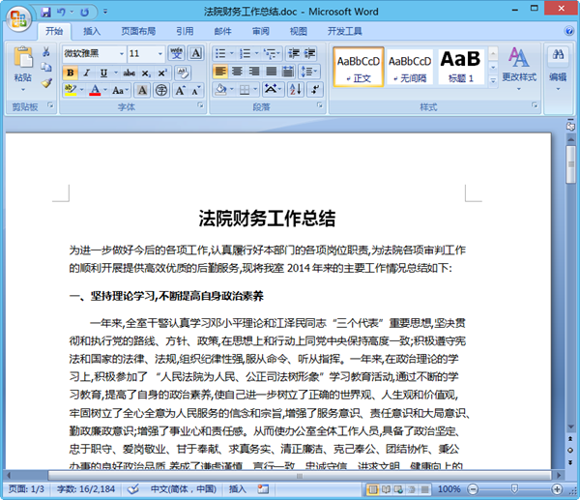Switch to the 邮件 tab
The image size is (580, 500).
[222, 32]
